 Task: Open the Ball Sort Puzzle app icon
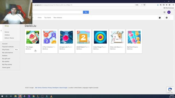coord(134,37)
